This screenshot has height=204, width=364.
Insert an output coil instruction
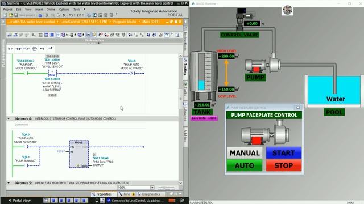(27, 49)
